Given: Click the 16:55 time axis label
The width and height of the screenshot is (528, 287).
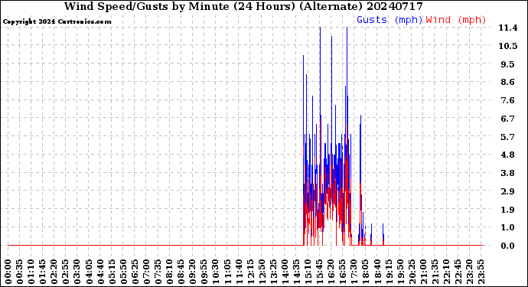Looking at the screenshot, I should [343, 272].
